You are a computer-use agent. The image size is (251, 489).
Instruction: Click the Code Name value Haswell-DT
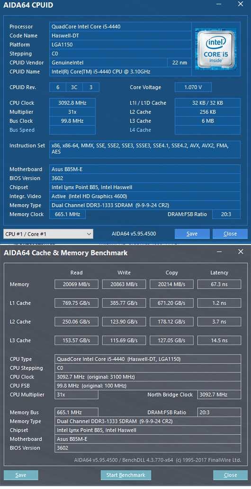(120, 36)
